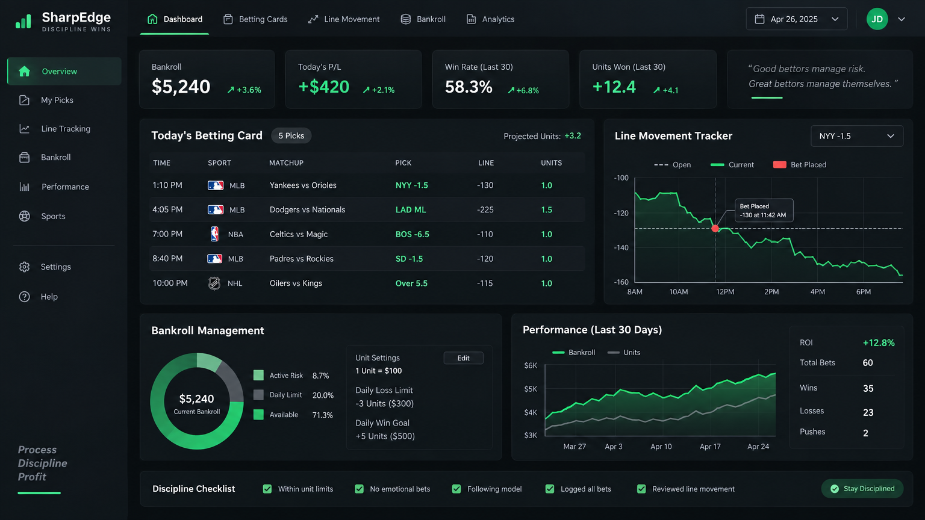This screenshot has width=925, height=520.
Task: Click the Sports globe icon
Action: tap(24, 216)
